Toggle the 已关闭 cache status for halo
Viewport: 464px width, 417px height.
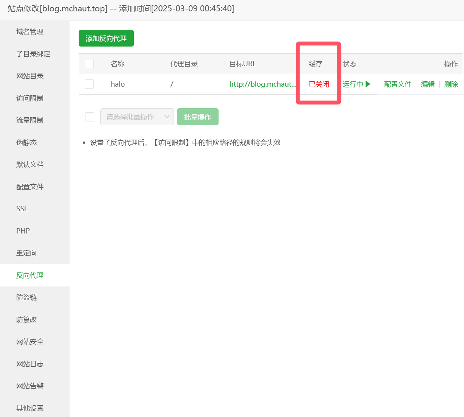[x=319, y=84]
